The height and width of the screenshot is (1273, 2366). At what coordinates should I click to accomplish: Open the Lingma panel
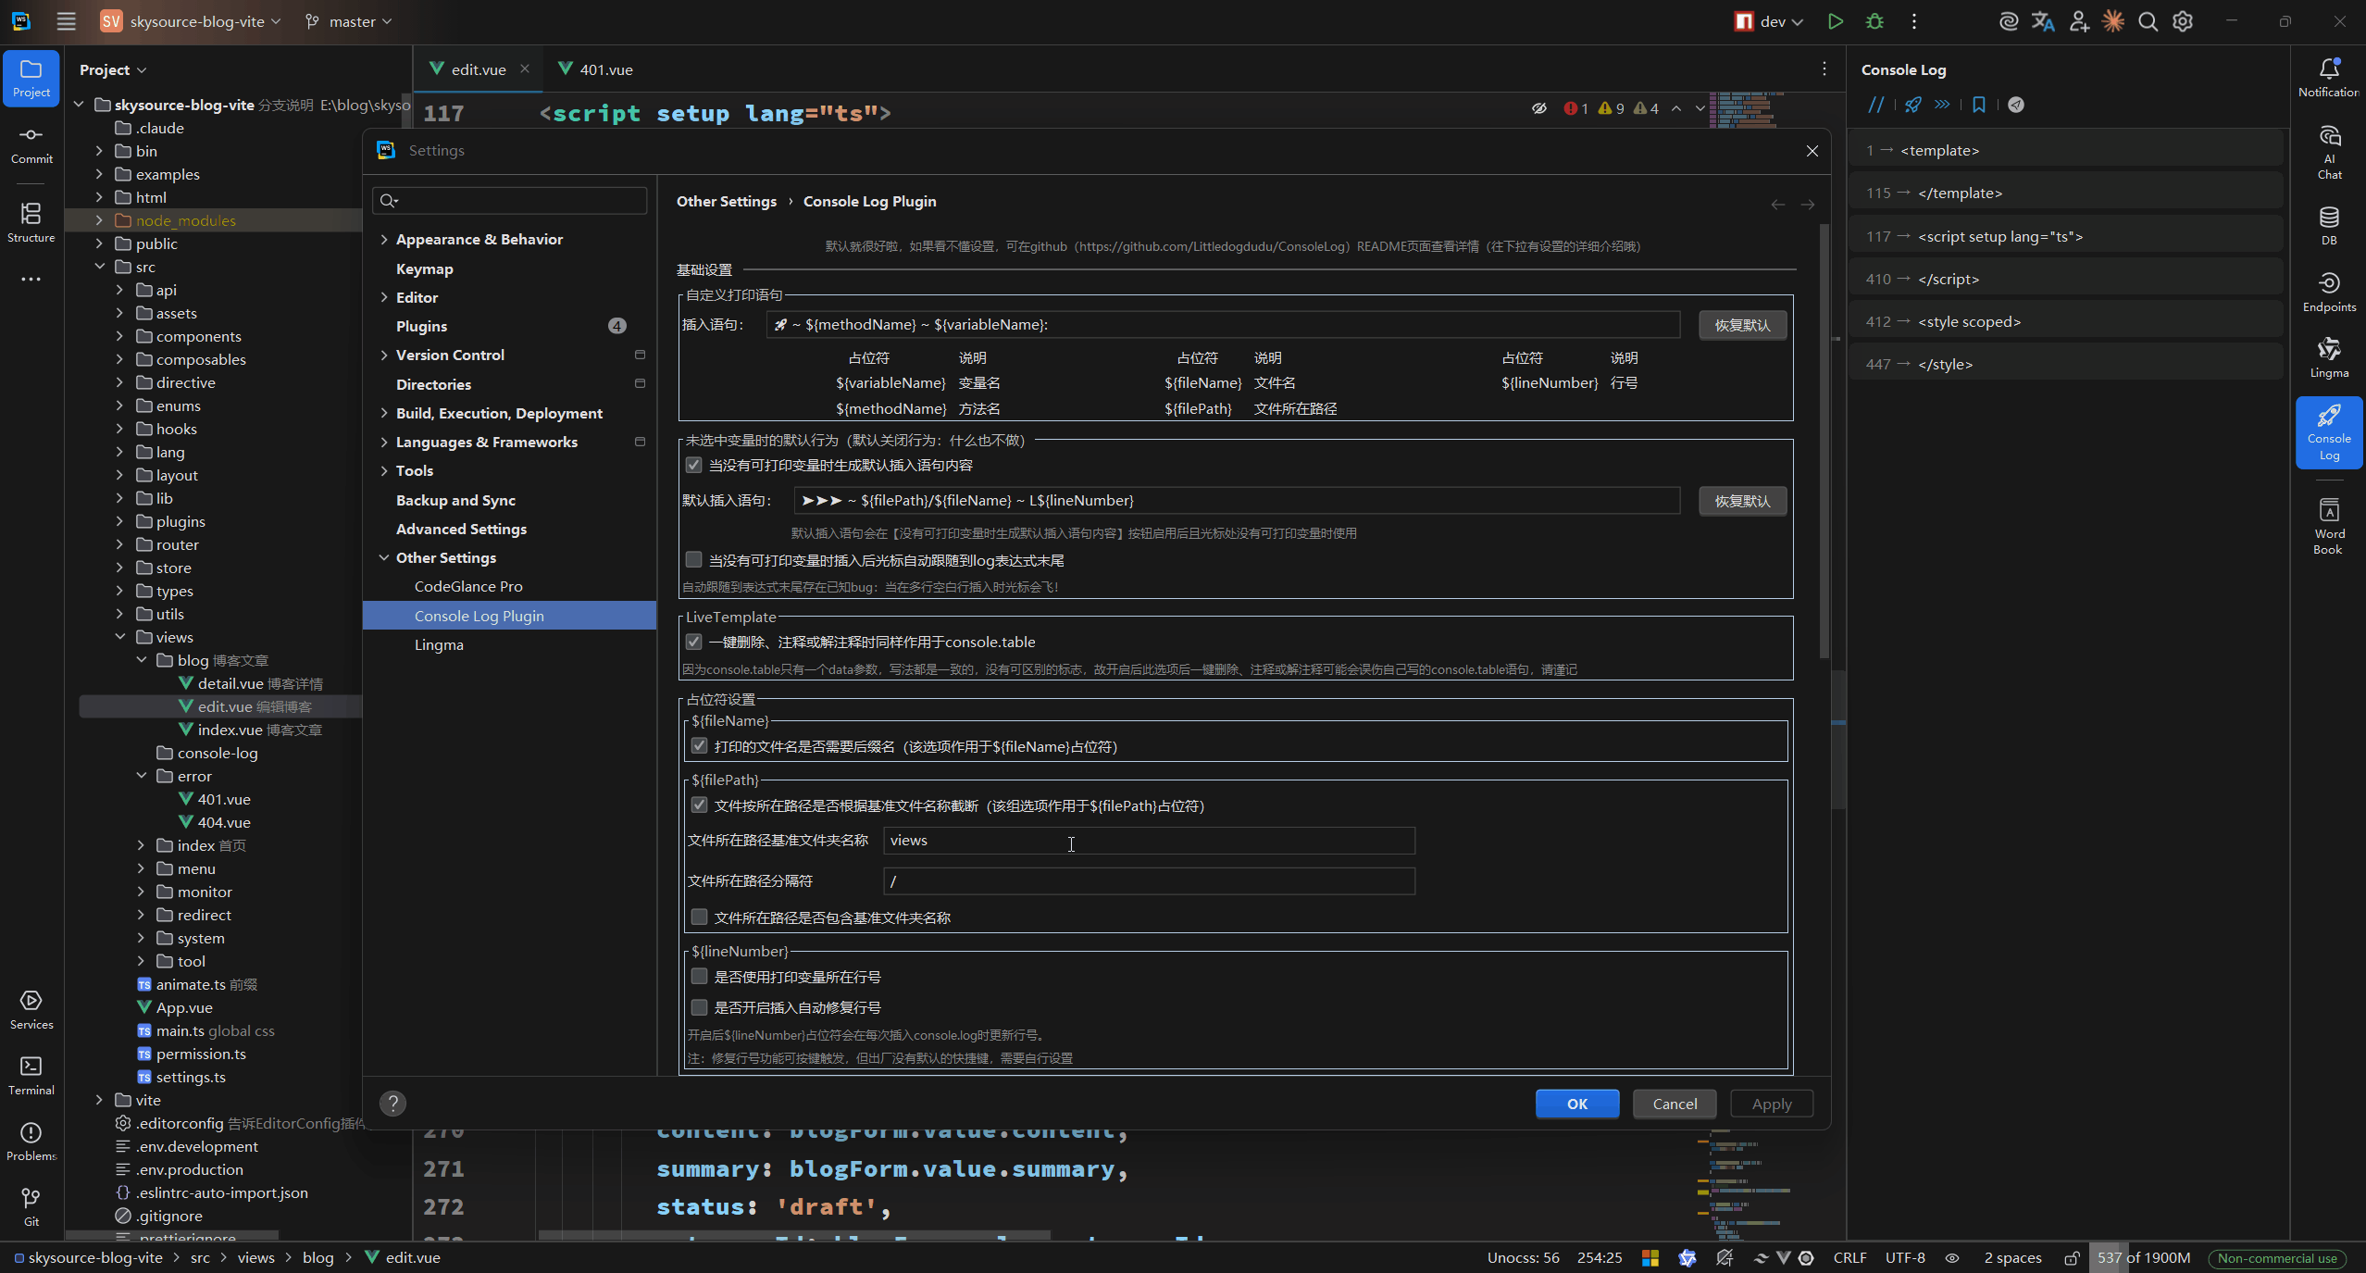(2329, 358)
